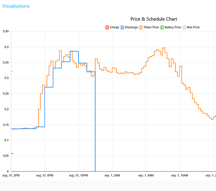Click the aug. 31, 2PM axis label
Viewport: 216px width, 191px height.
(11, 176)
